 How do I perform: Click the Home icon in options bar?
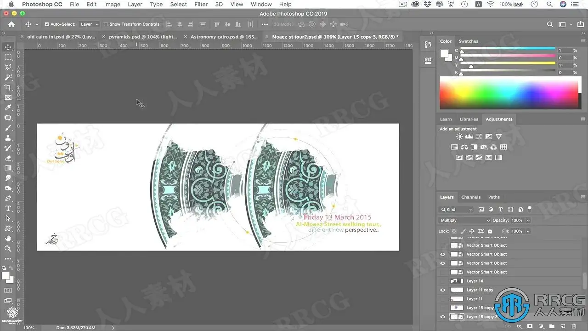tap(11, 24)
